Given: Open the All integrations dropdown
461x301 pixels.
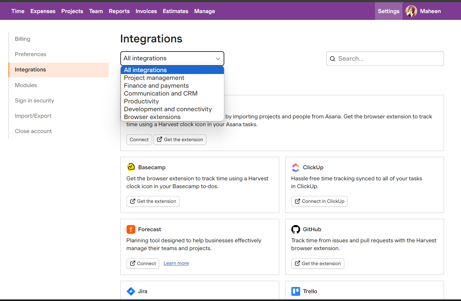Looking at the screenshot, I should click(x=172, y=58).
